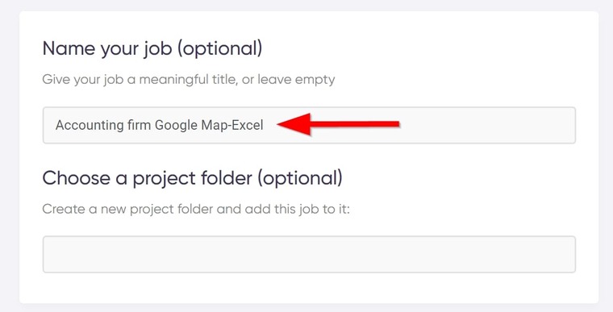This screenshot has width=613, height=312.
Task: Click '(optional)' in the Name your job heading
Action: coord(219,49)
